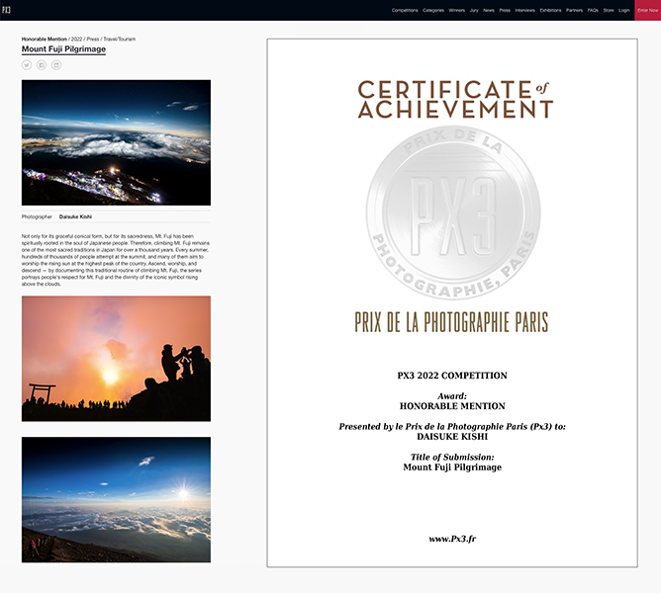Open the Winners nav link
This screenshot has width=661, height=593.
[457, 10]
